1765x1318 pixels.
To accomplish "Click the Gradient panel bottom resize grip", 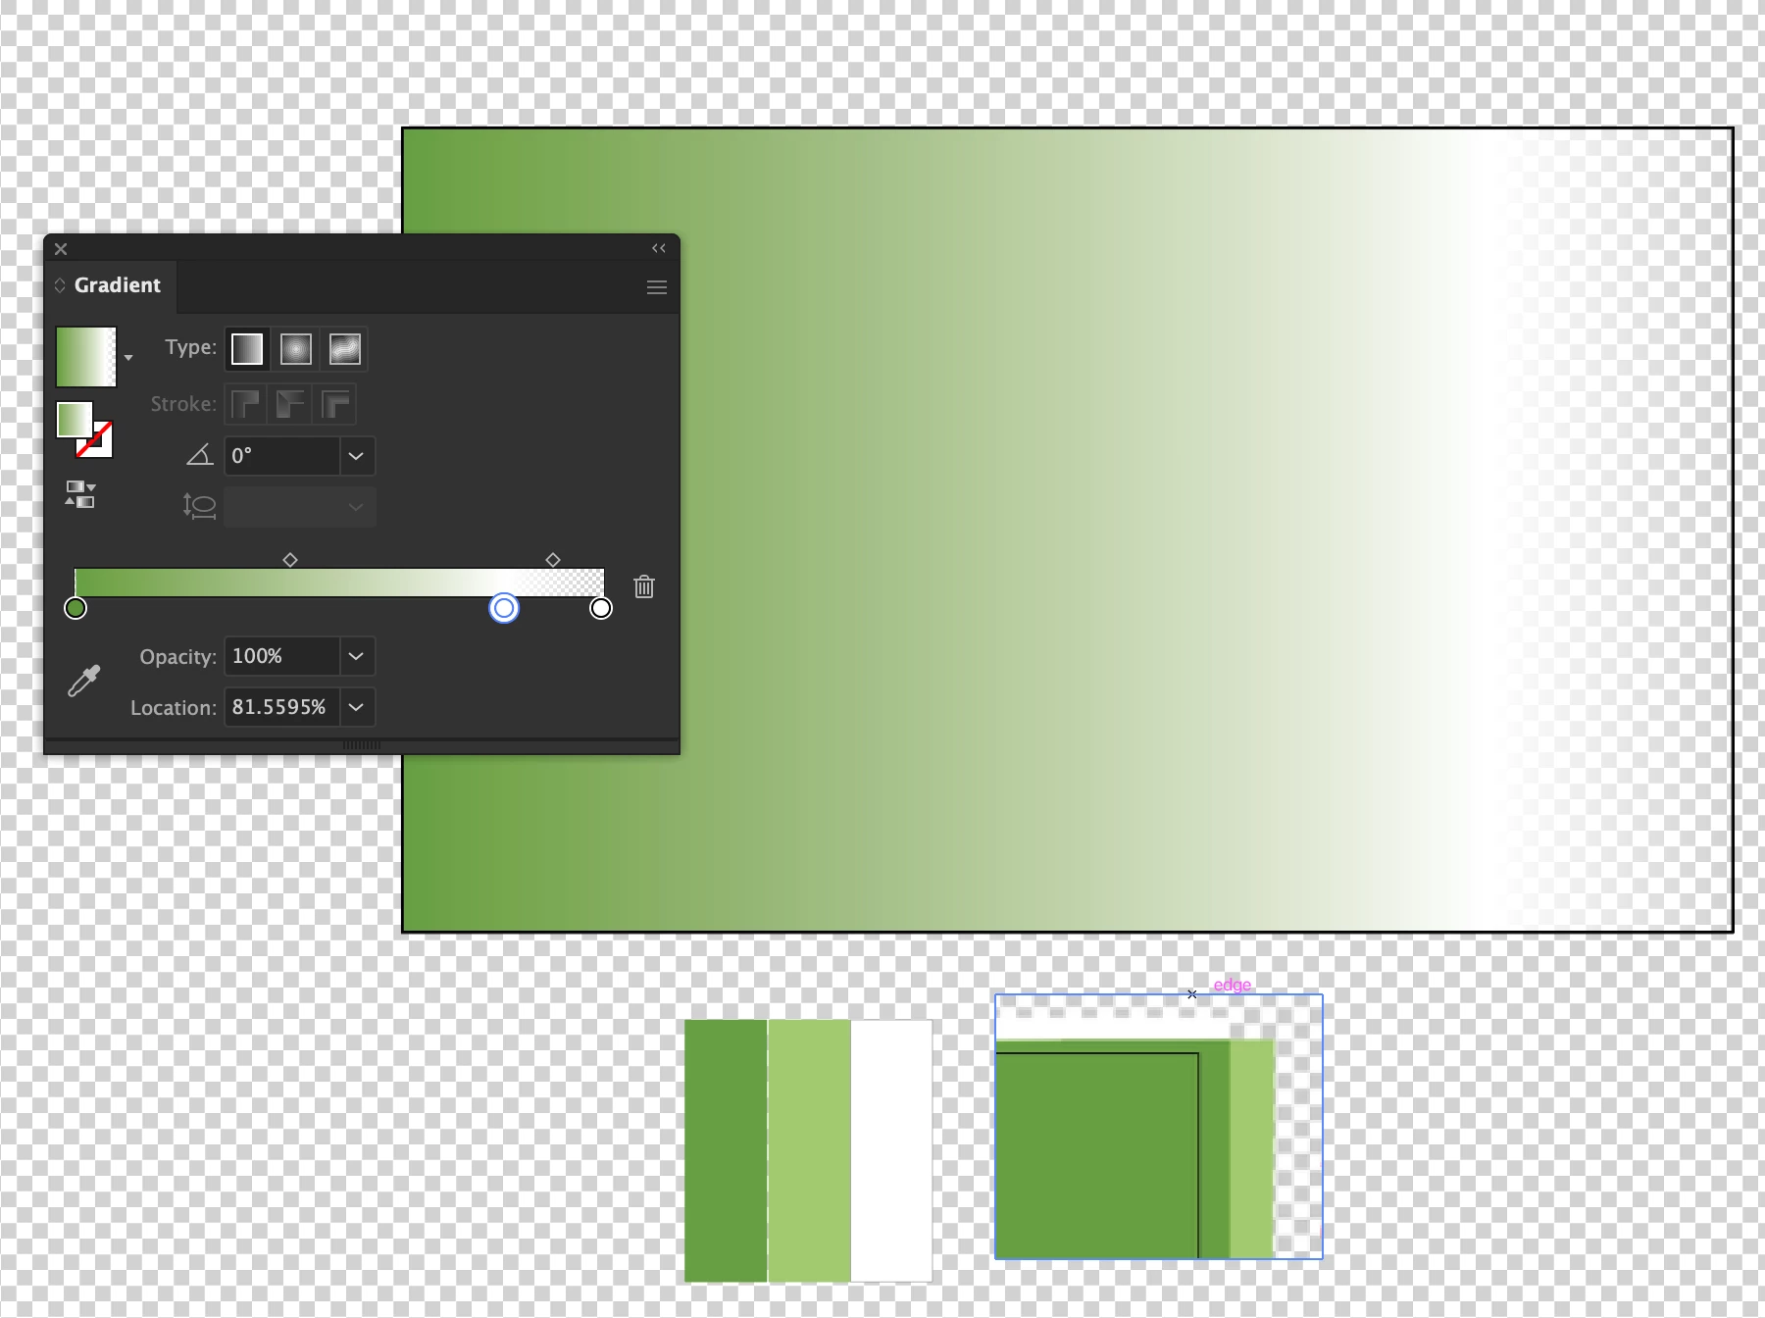I will click(x=362, y=746).
